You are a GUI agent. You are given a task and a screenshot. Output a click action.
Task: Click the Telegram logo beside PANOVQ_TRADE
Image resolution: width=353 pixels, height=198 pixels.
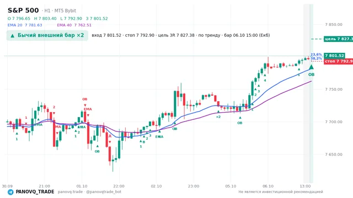click(x=10, y=192)
